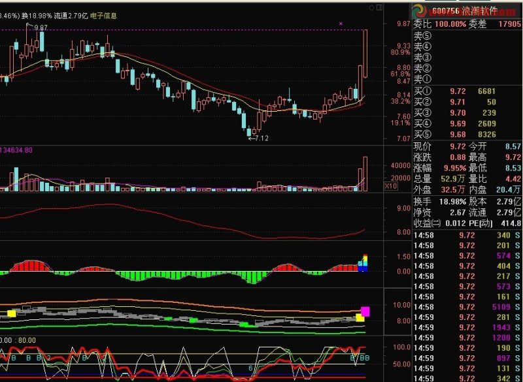Click the rainbow-colored bar in the MACD panel
The height and width of the screenshot is (382, 523).
coord(365,263)
